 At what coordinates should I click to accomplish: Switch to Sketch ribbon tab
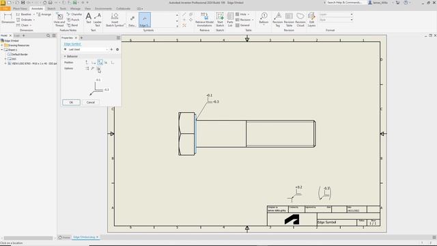[x=51, y=9]
